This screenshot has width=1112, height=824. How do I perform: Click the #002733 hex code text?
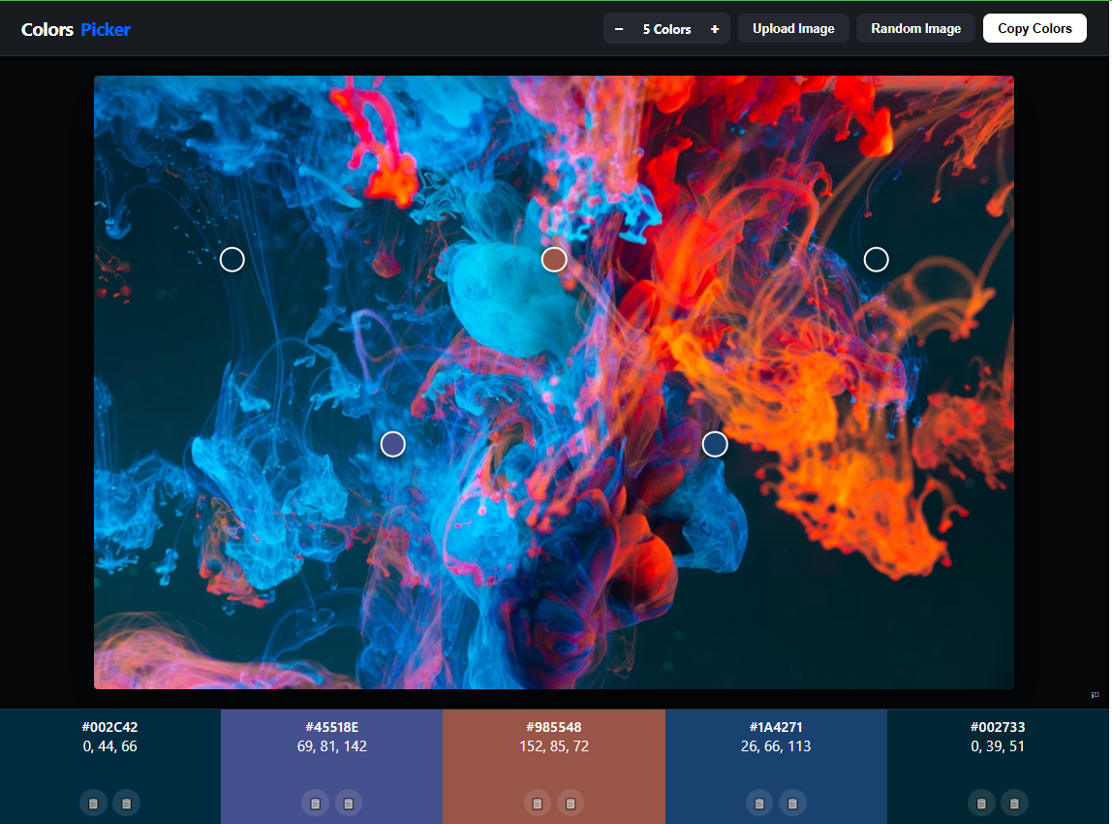click(998, 727)
